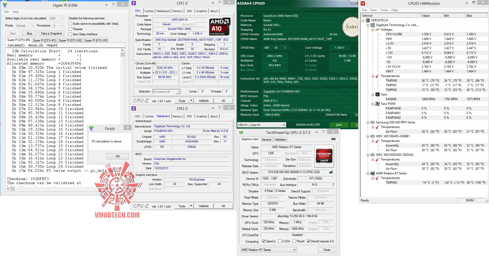
Task: Click the top CPU-Z window title icon
Action: tap(134, 3)
